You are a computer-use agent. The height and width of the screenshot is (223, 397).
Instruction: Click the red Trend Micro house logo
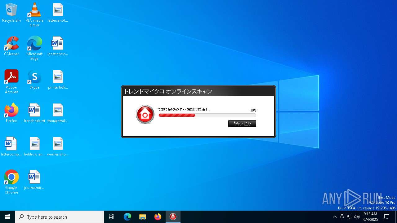point(145,115)
